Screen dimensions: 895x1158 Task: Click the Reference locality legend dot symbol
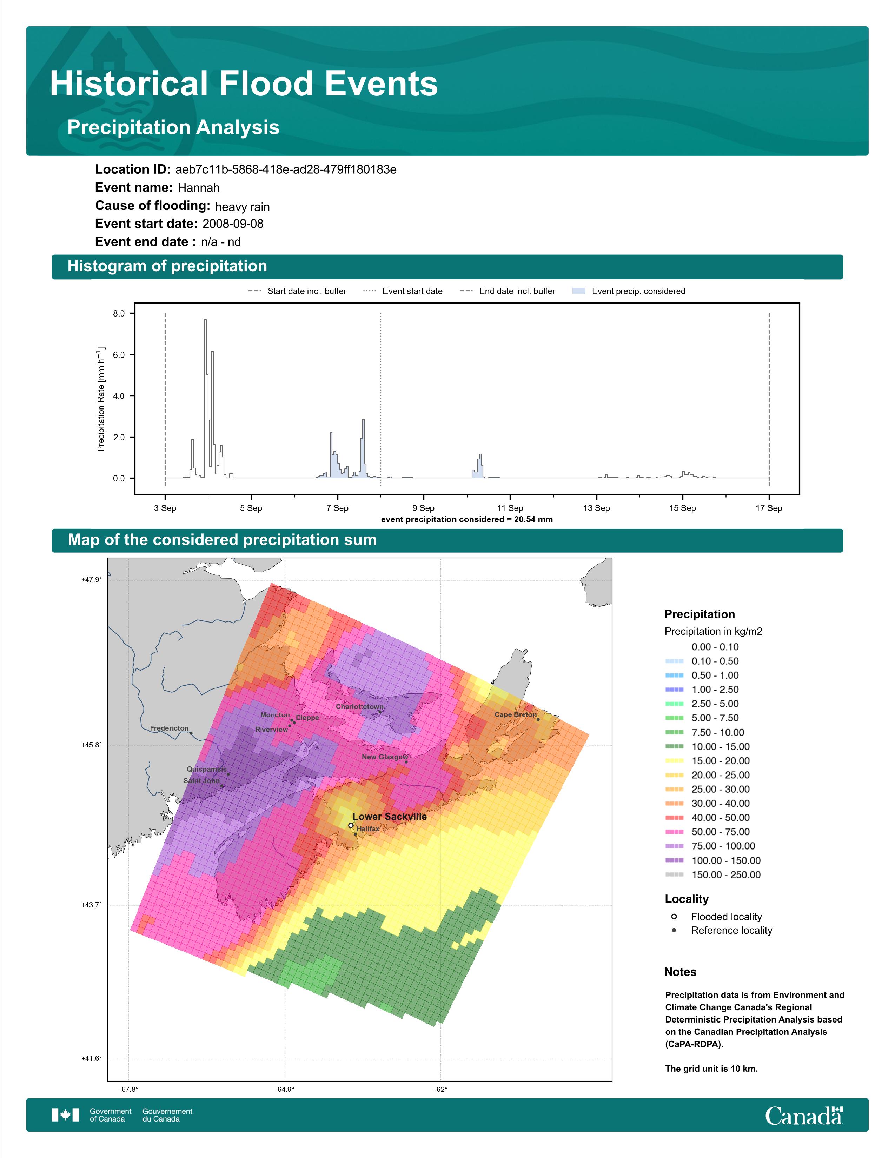(674, 930)
